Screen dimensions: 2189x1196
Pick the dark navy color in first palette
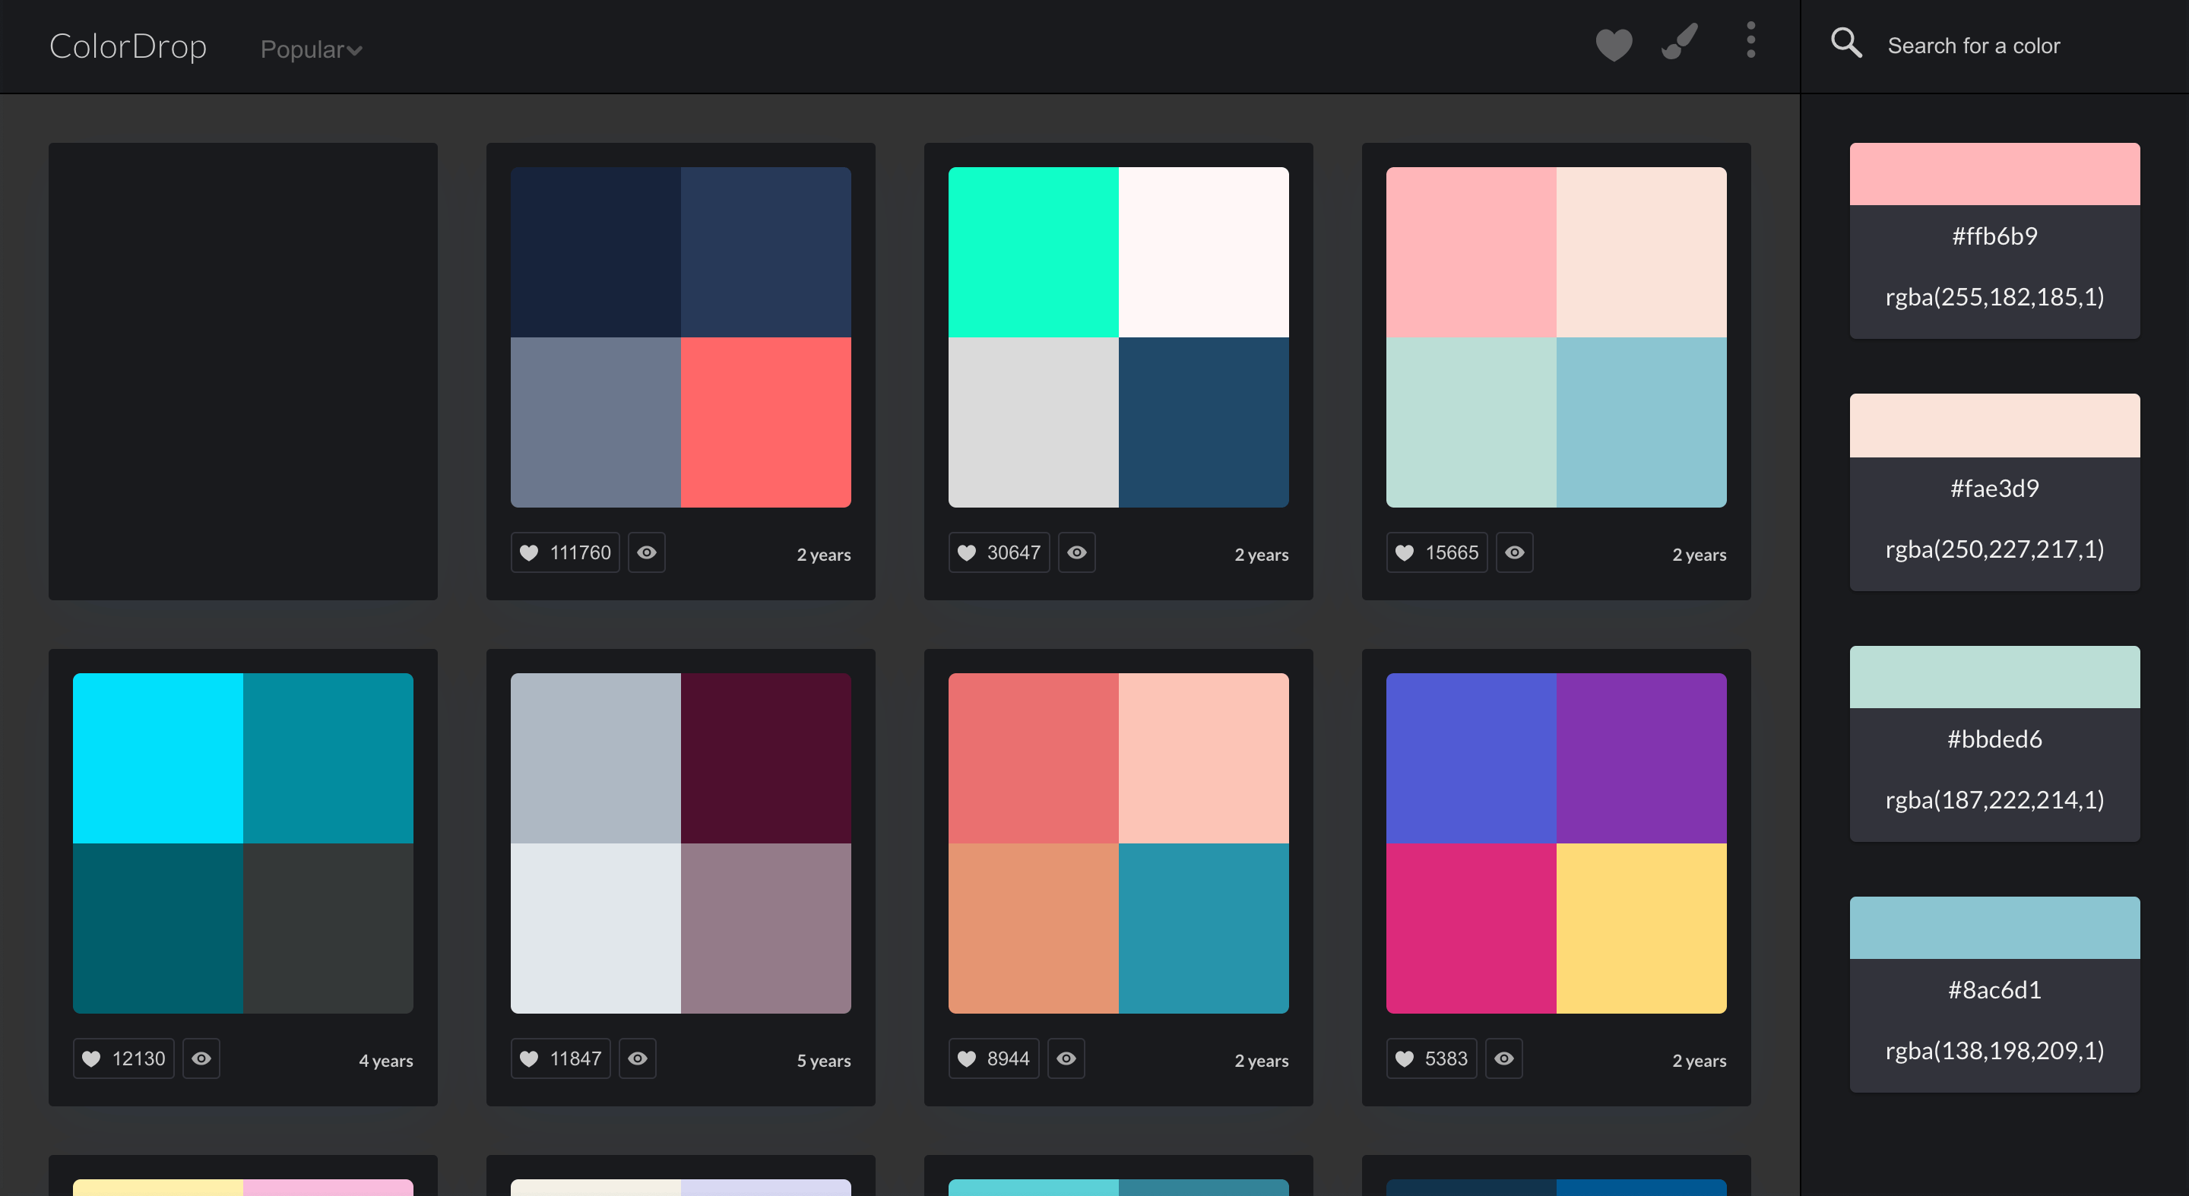[596, 252]
